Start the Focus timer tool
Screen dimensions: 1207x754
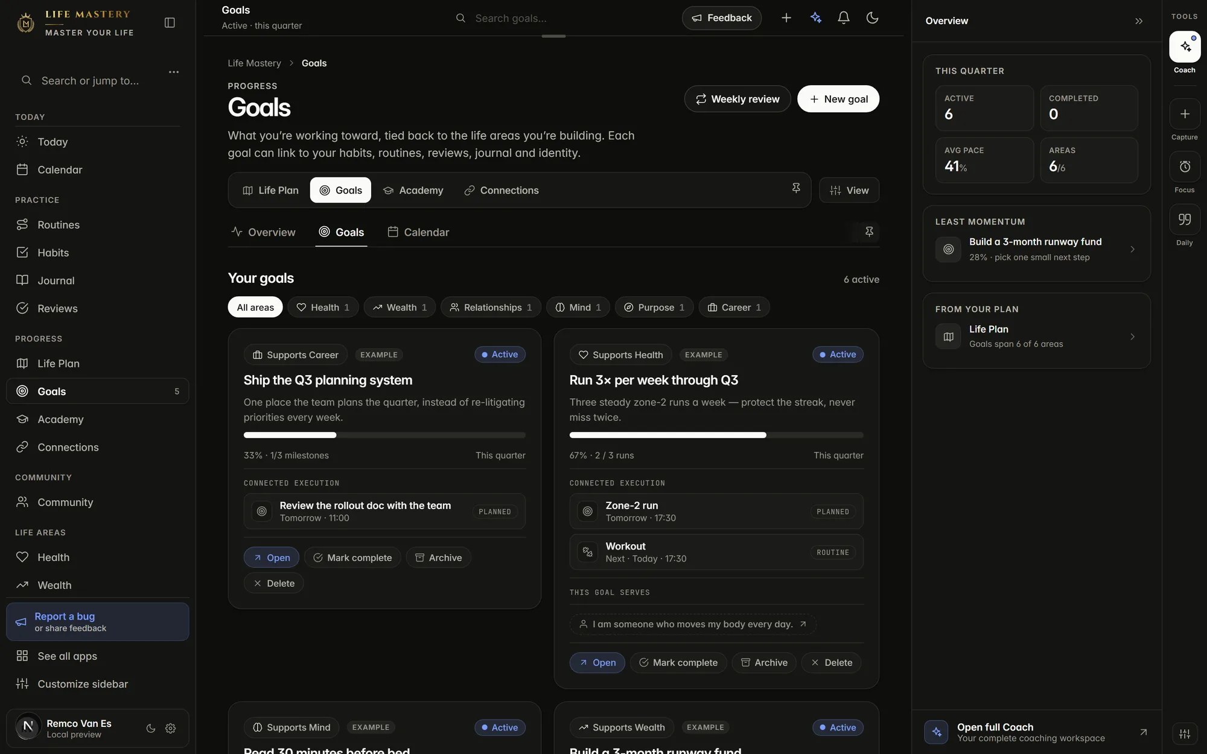click(x=1185, y=166)
